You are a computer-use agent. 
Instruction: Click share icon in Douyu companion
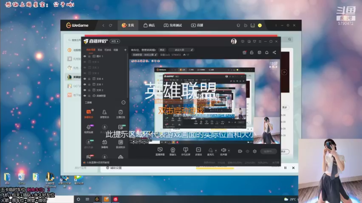point(274,52)
